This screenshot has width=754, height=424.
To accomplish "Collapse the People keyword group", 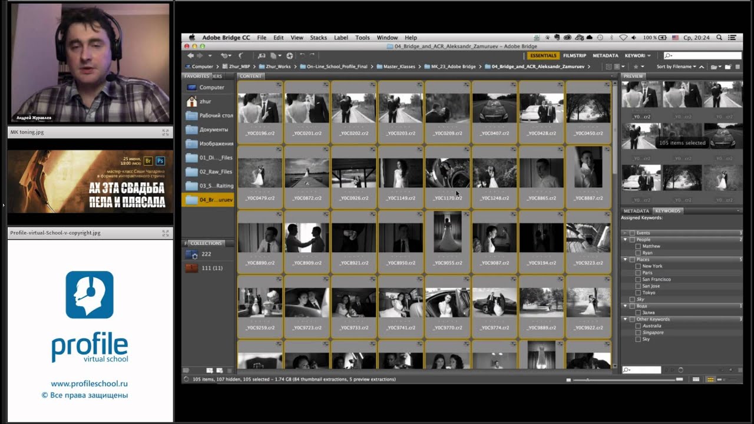I will (625, 240).
